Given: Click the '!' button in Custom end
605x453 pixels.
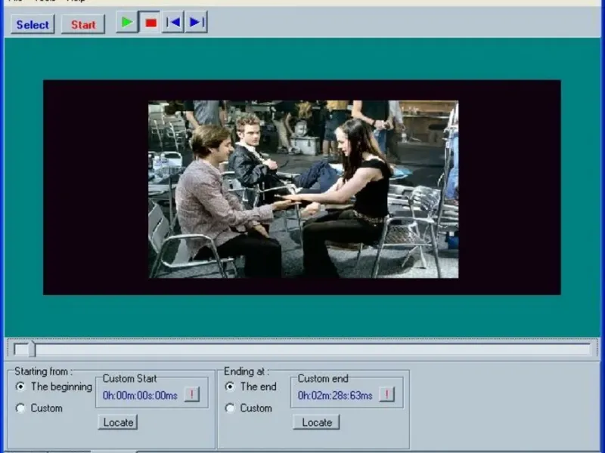Looking at the screenshot, I should click(x=387, y=394).
